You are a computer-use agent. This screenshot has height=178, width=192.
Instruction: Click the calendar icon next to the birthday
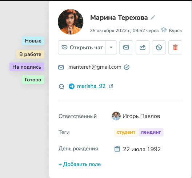117,149
